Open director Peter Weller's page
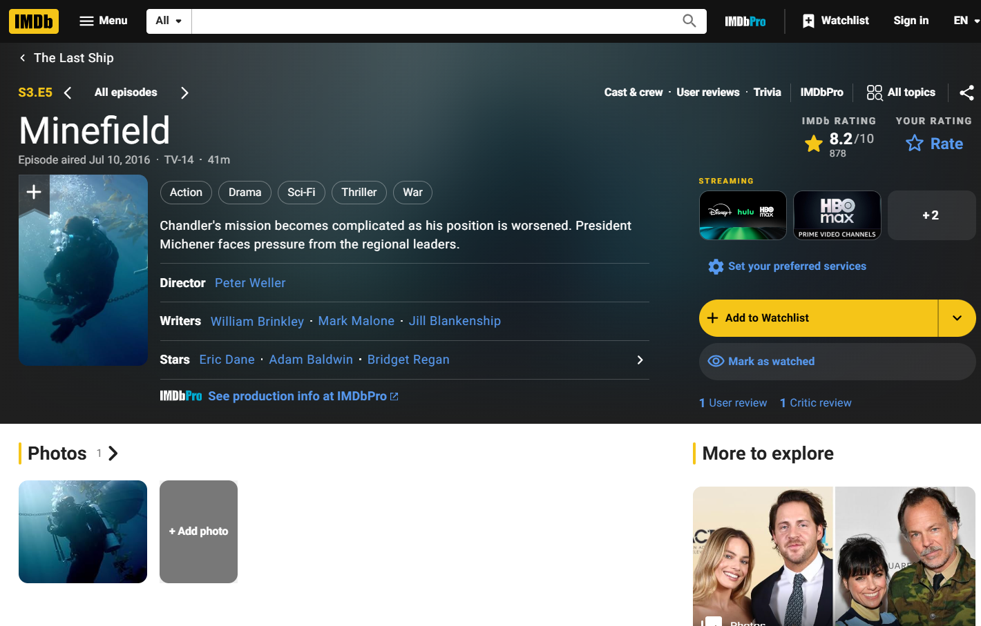This screenshot has width=981, height=626. click(250, 283)
